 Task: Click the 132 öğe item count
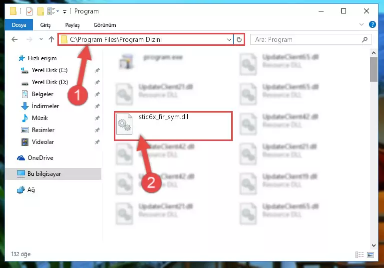(21, 254)
